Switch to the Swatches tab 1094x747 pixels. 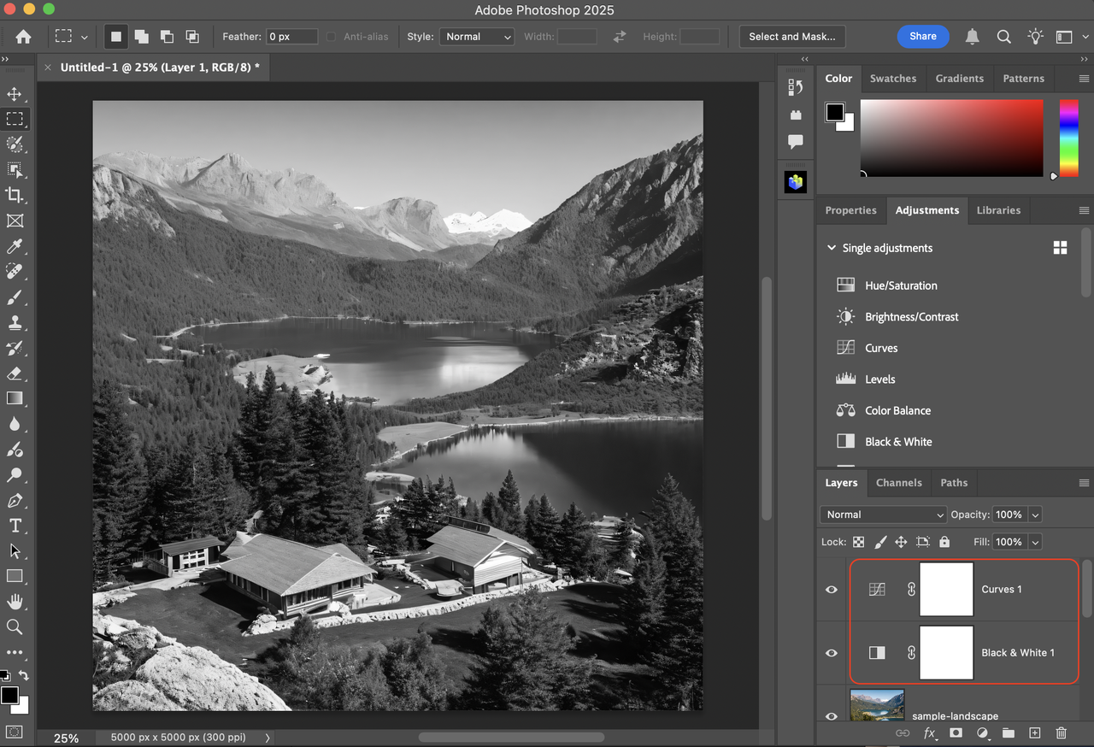893,79
